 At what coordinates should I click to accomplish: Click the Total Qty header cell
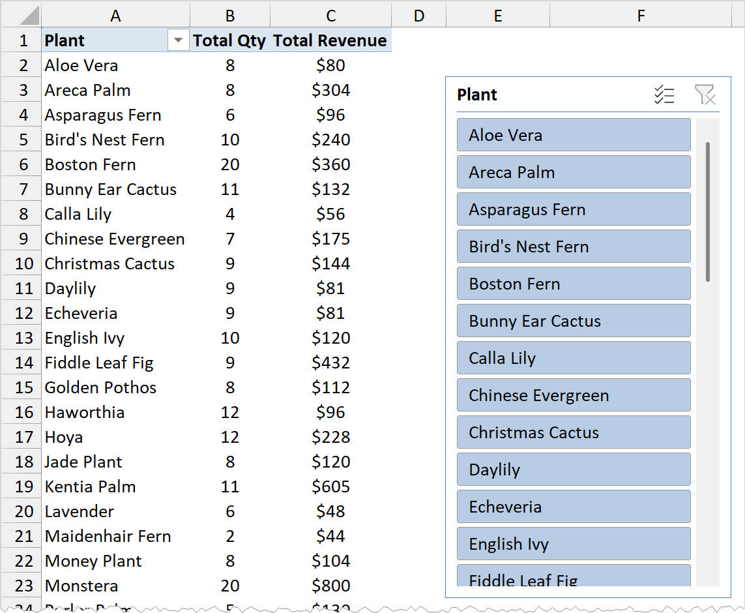point(230,40)
